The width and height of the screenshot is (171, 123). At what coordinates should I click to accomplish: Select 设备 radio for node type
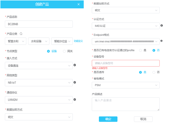point(48,51)
